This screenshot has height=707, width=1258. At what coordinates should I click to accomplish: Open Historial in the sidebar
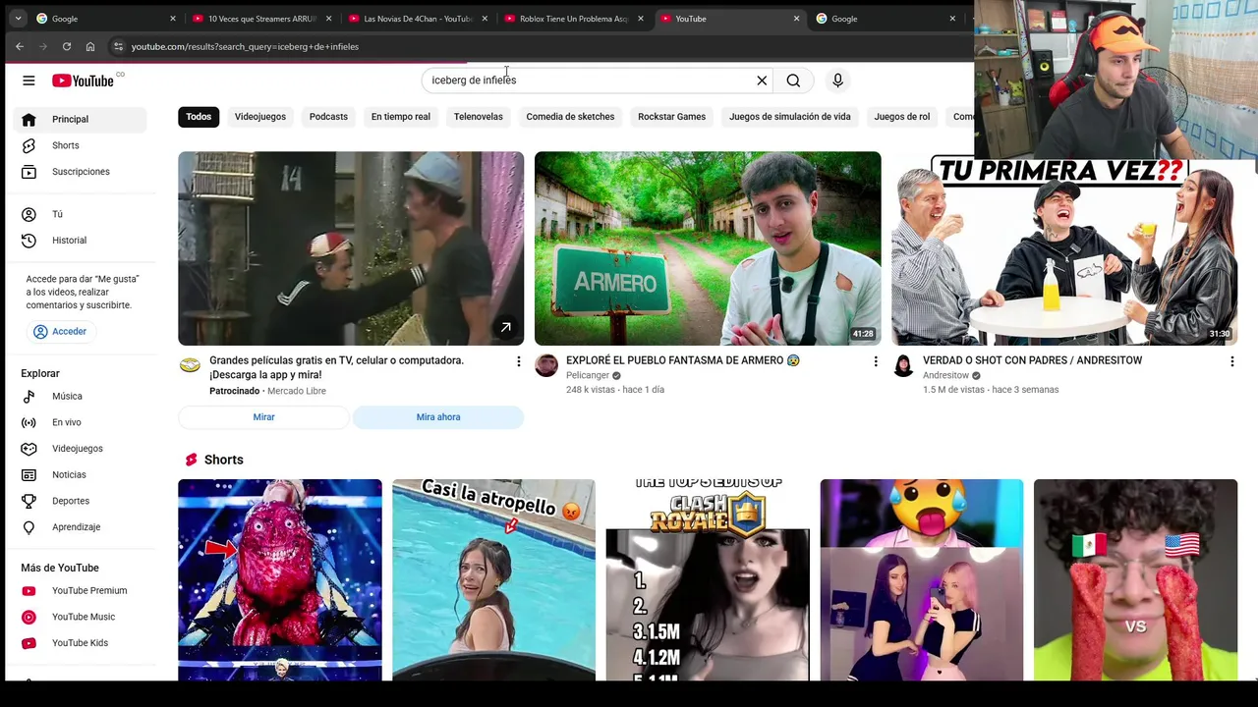coord(81,241)
